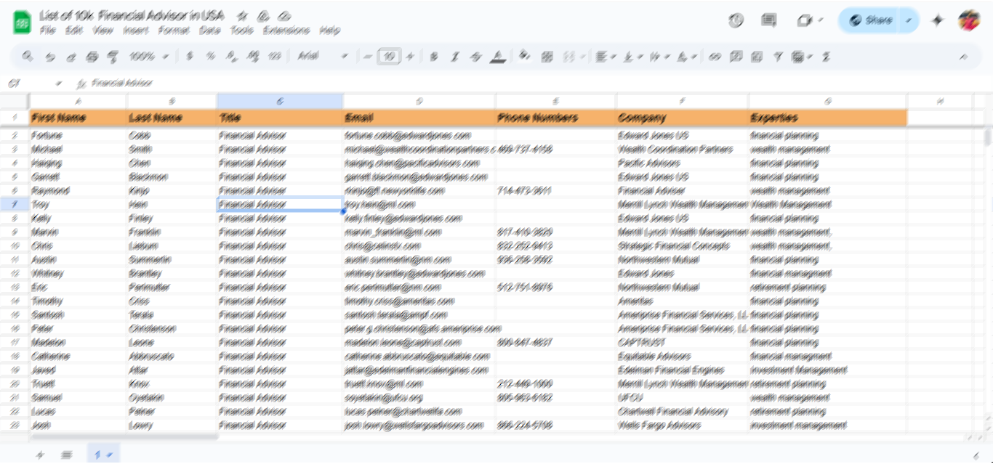Click the Wealth Coordination Partners company cell
The height and width of the screenshot is (464, 993).
point(682,149)
